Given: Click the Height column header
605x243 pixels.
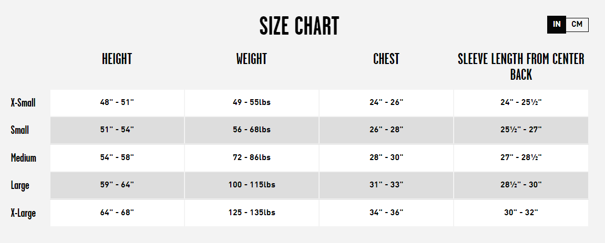Looking at the screenshot, I should 117,59.
